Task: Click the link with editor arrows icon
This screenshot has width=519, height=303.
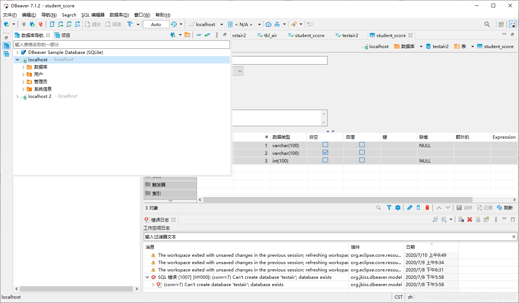Action: click(x=207, y=35)
